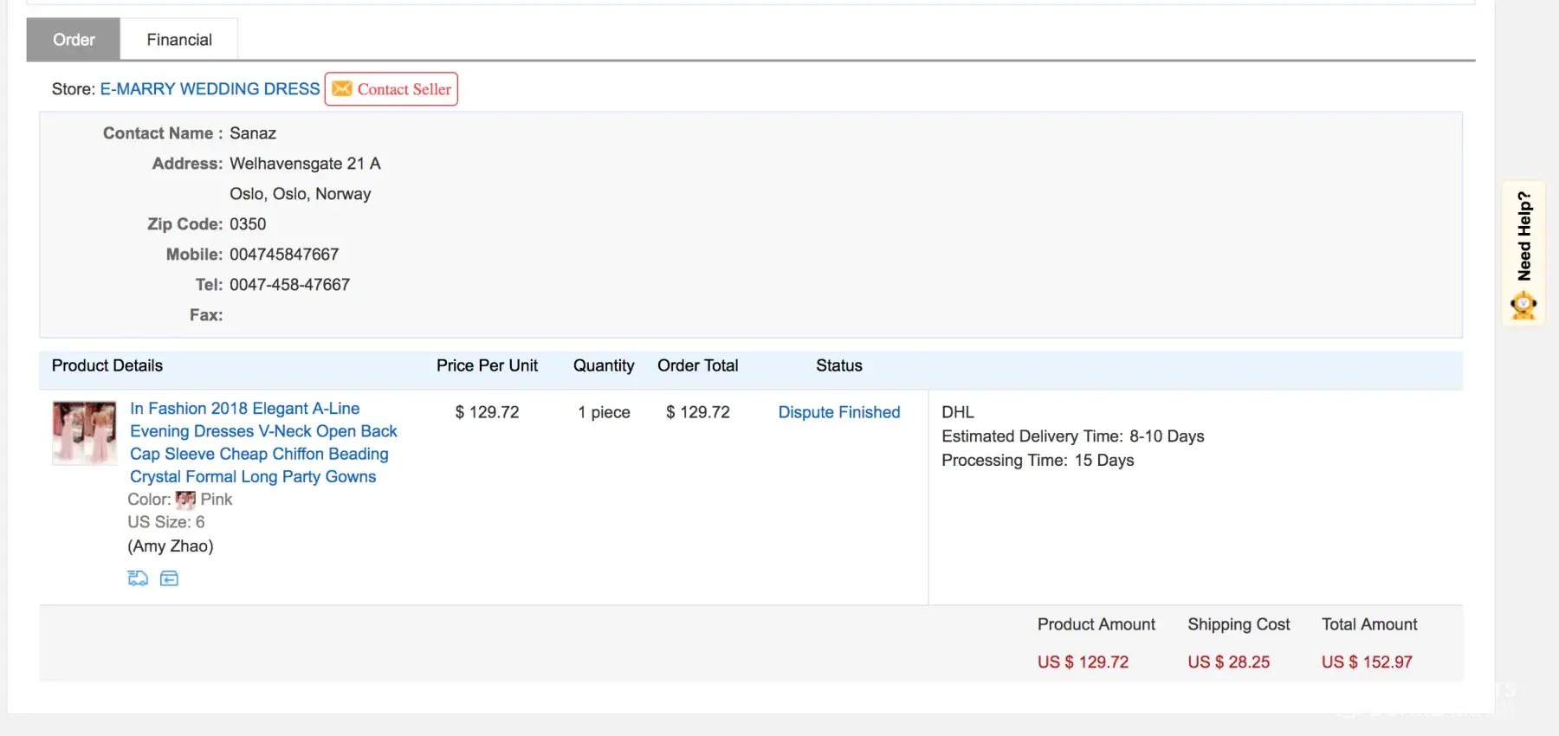
Task: Click the Total Amount value US $ 152.97
Action: click(x=1367, y=662)
